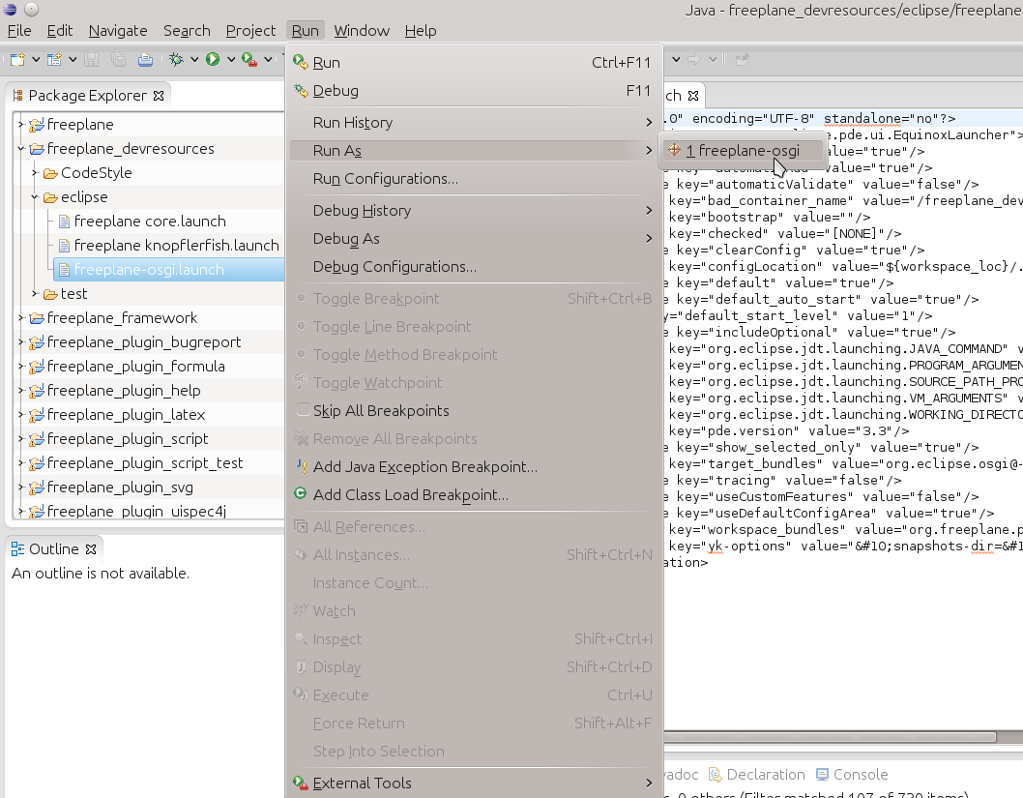This screenshot has height=798, width=1023.
Task: Expand the freeplane_framework project
Action: coord(20,318)
